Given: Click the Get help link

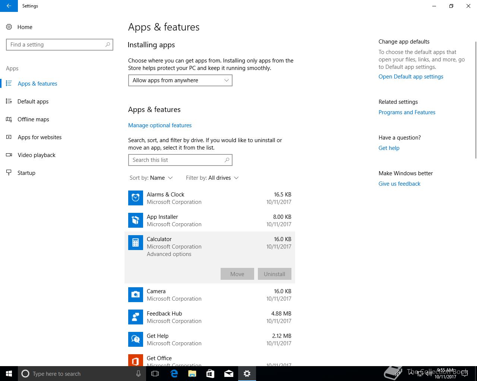Looking at the screenshot, I should (389, 148).
